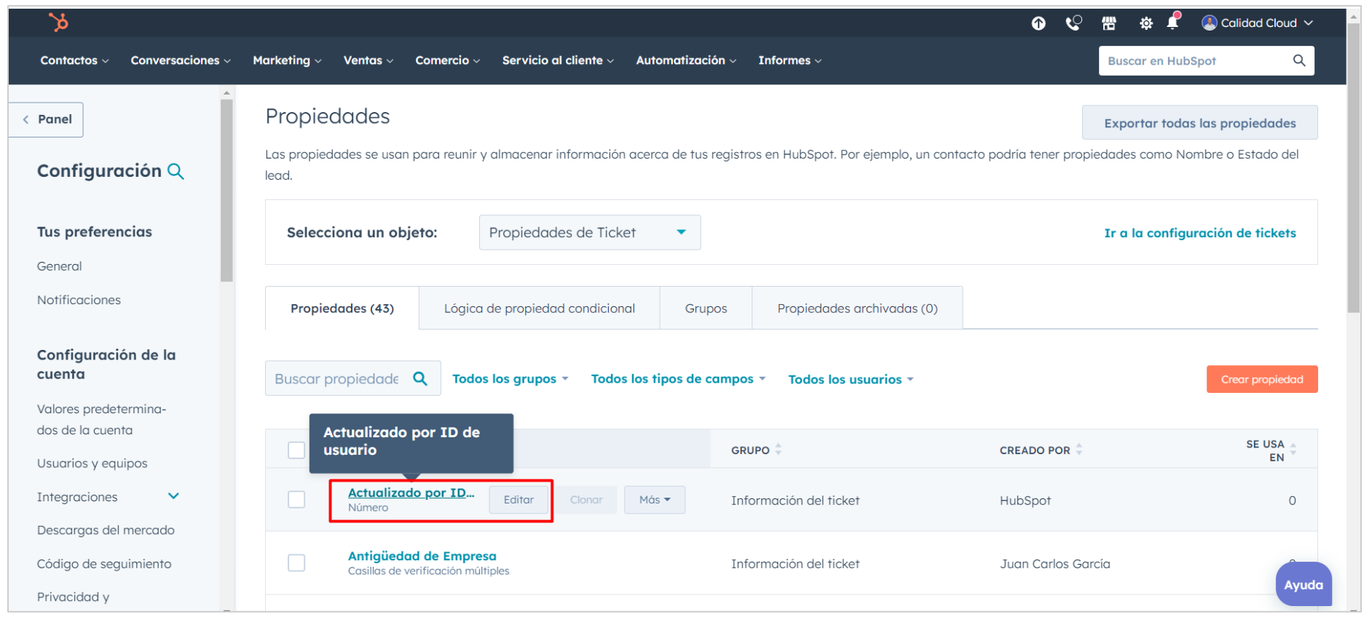Image resolution: width=1364 pixels, height=617 pixels.
Task: Click the Buscar propiedades search icon
Action: [x=420, y=378]
